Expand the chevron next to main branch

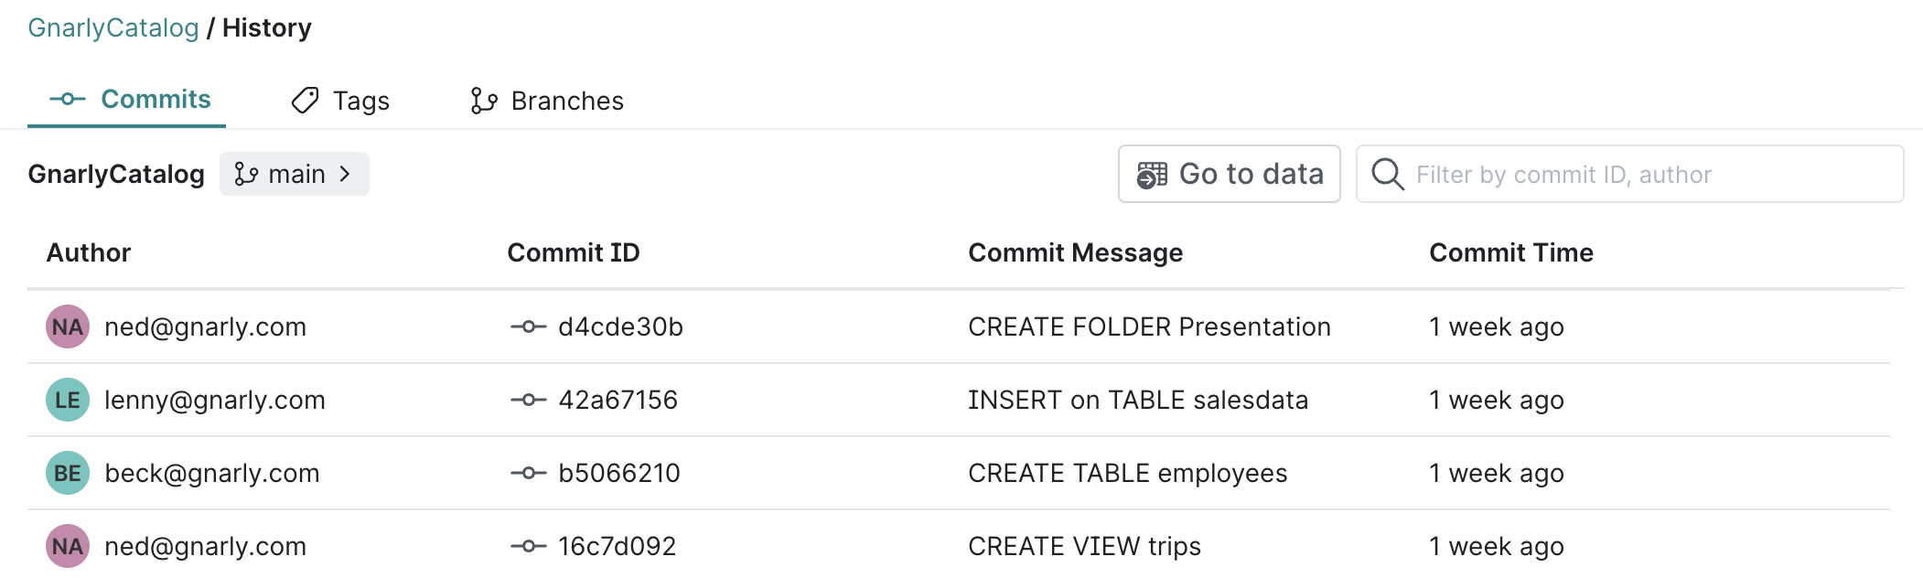pyautogui.click(x=345, y=174)
